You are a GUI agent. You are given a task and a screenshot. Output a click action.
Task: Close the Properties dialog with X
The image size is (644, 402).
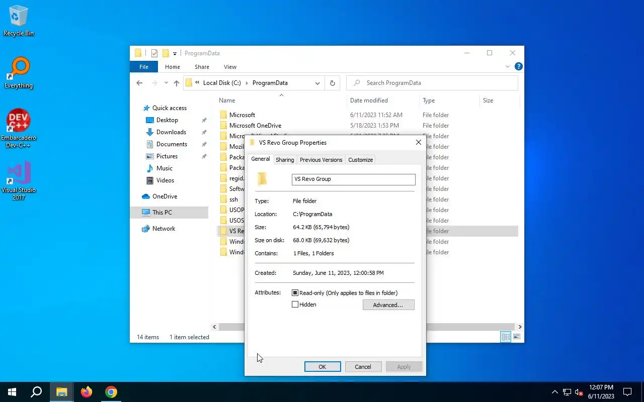click(418, 143)
